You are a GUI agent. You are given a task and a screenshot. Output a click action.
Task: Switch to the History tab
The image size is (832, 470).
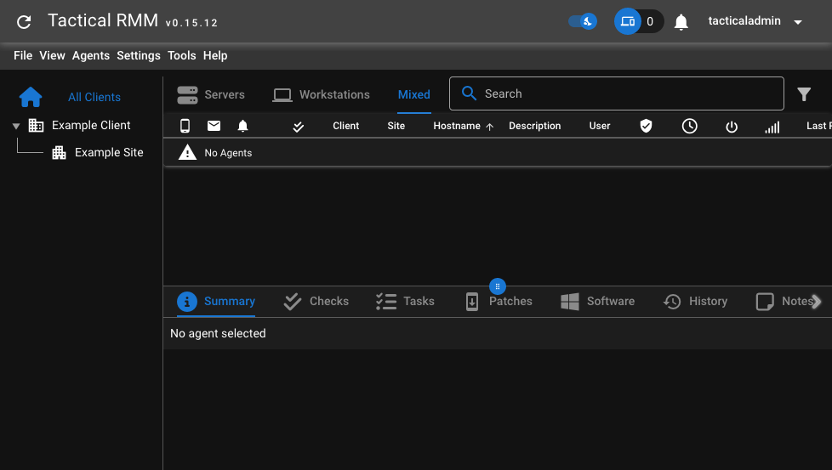[695, 302]
